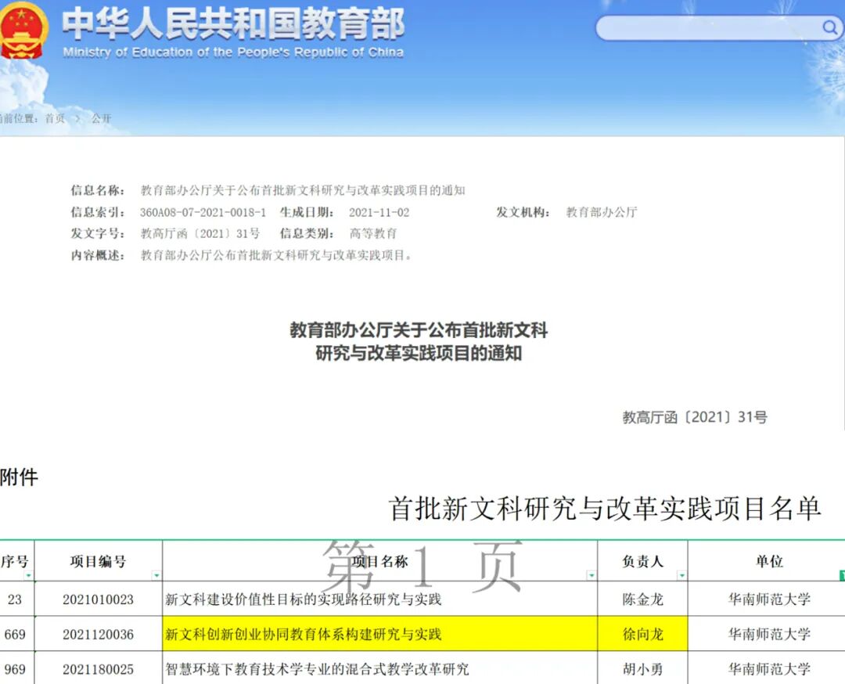Click serial number 669

[x=15, y=635]
